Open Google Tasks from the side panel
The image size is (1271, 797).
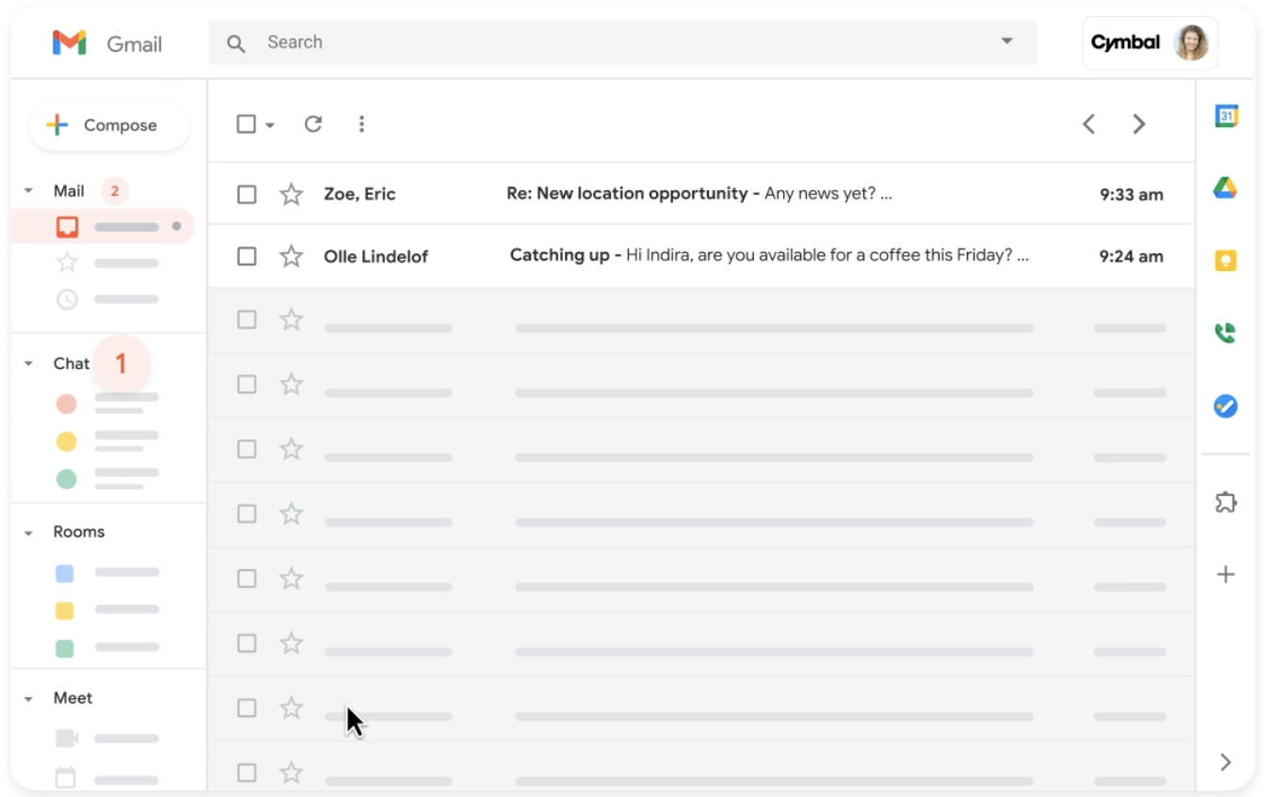1227,406
